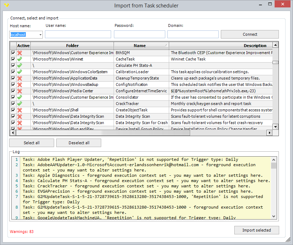Sort tasks by the Folder column header
Image resolution: width=293 pixels, height=245 pixels.
72,46
